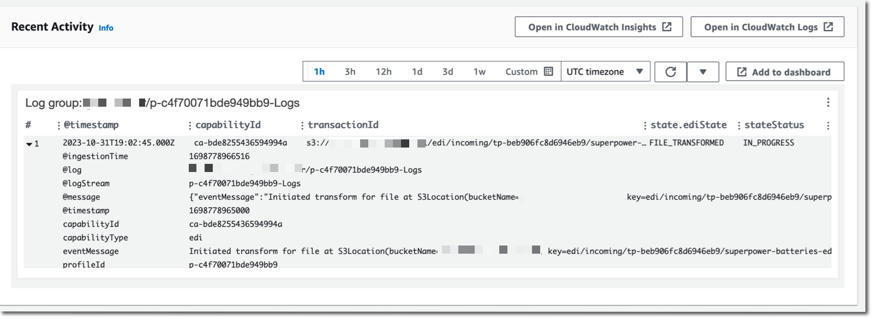Open column settings via rightmost three-dot icon
This screenshot has height=319, width=873.
tap(828, 125)
